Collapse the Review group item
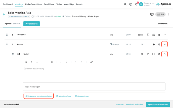The height and width of the screenshot is (108, 173). 164,45
